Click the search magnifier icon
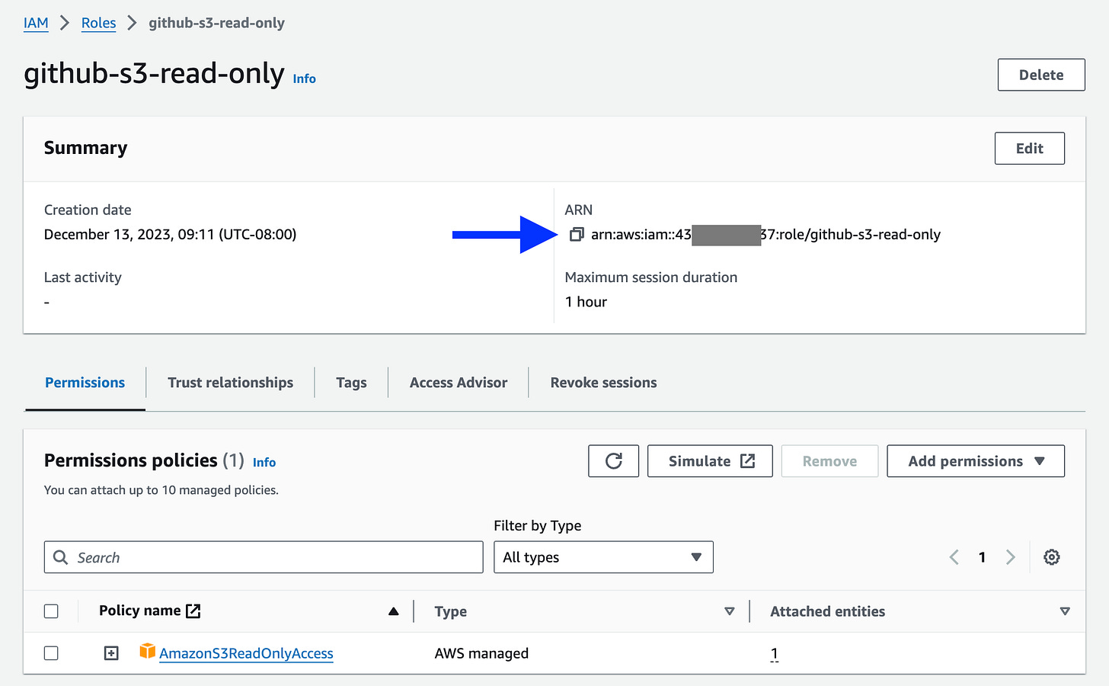Screen dimensions: 1109x686 point(61,557)
